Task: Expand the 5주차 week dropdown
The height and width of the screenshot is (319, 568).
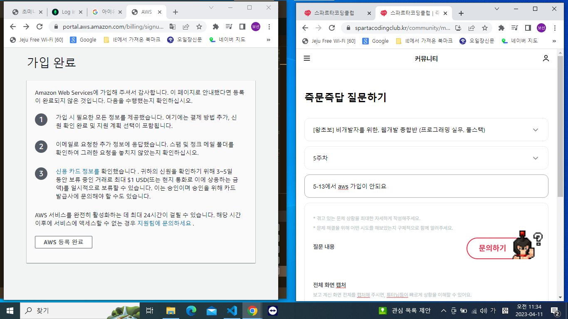Action: tap(426, 158)
